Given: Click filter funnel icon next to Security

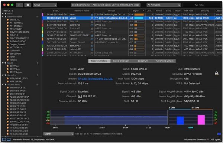Looking at the screenshot, I should [x=5, y=75].
